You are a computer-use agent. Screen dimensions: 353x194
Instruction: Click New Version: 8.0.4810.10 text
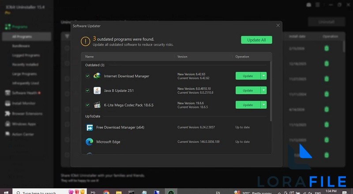(194, 88)
